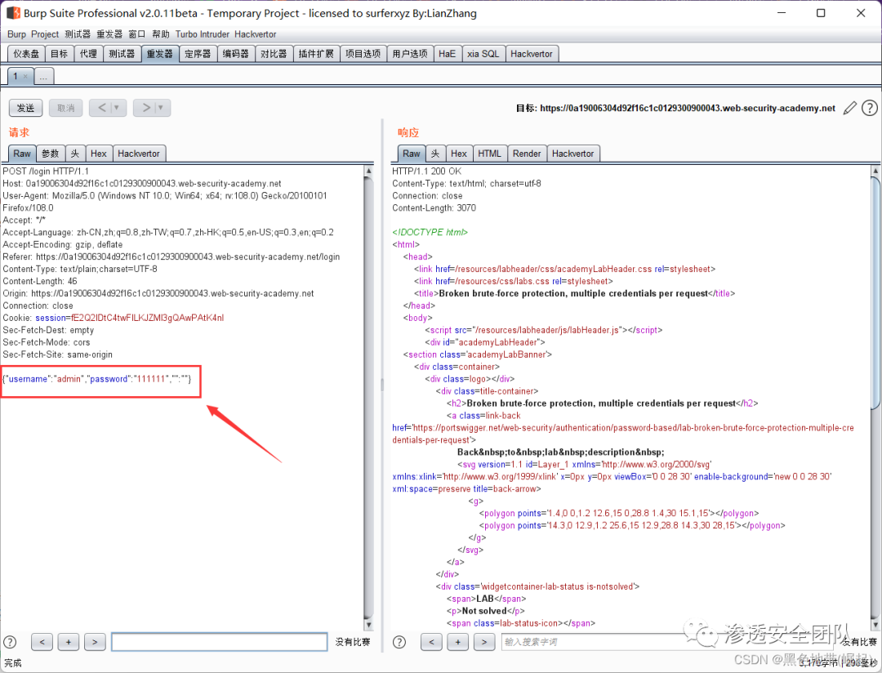
Task: Click the 发送 (Send) button
Action: coord(25,108)
